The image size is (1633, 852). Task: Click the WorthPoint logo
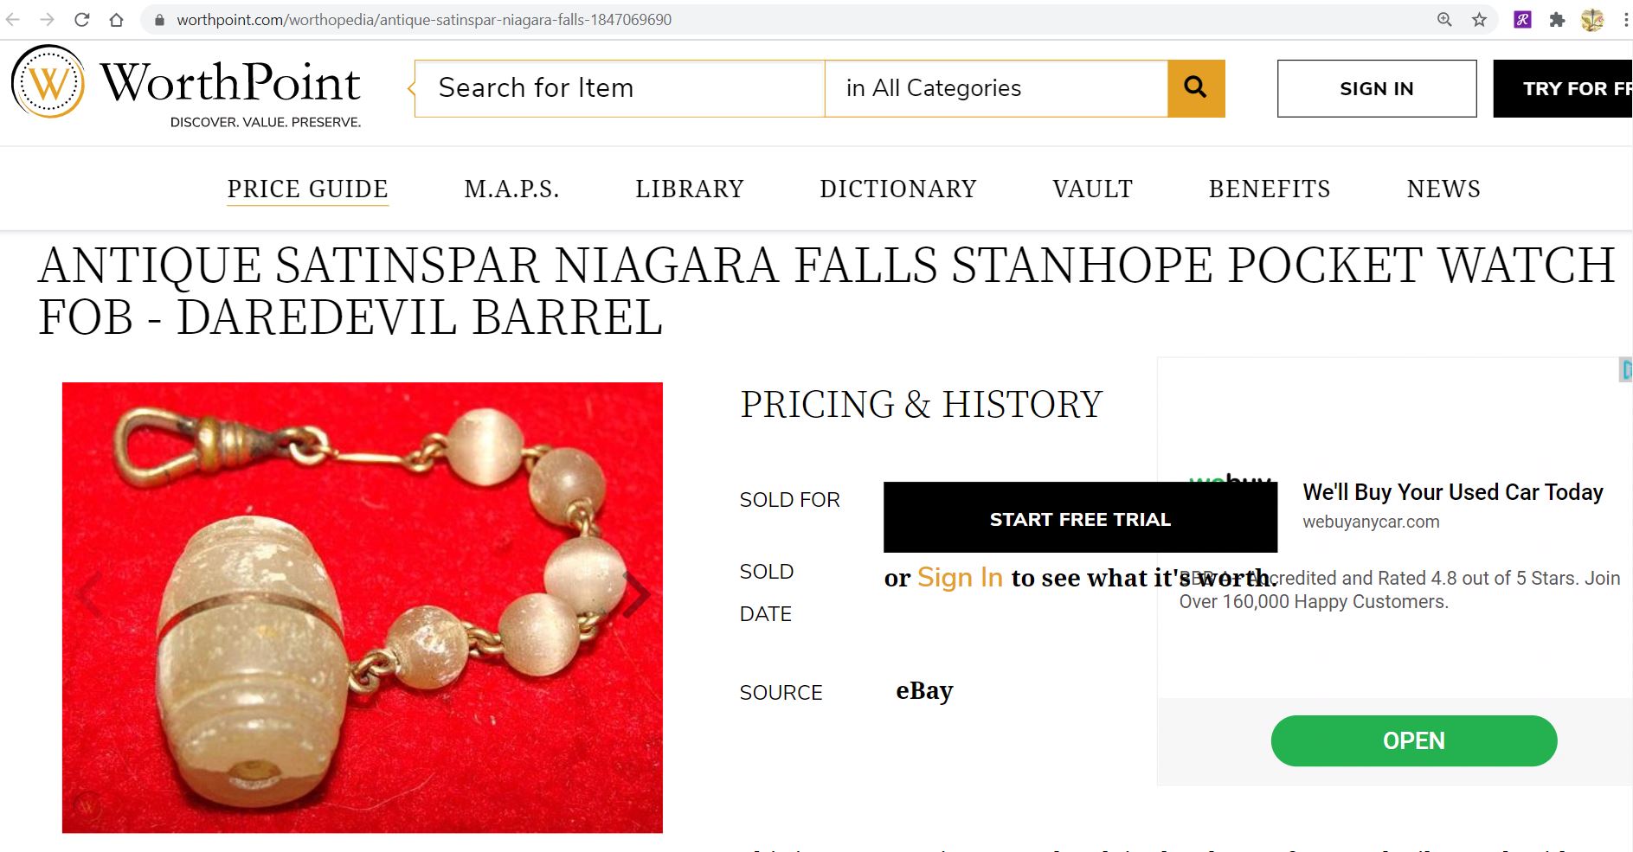186,86
